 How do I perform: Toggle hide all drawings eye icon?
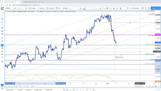2,54
